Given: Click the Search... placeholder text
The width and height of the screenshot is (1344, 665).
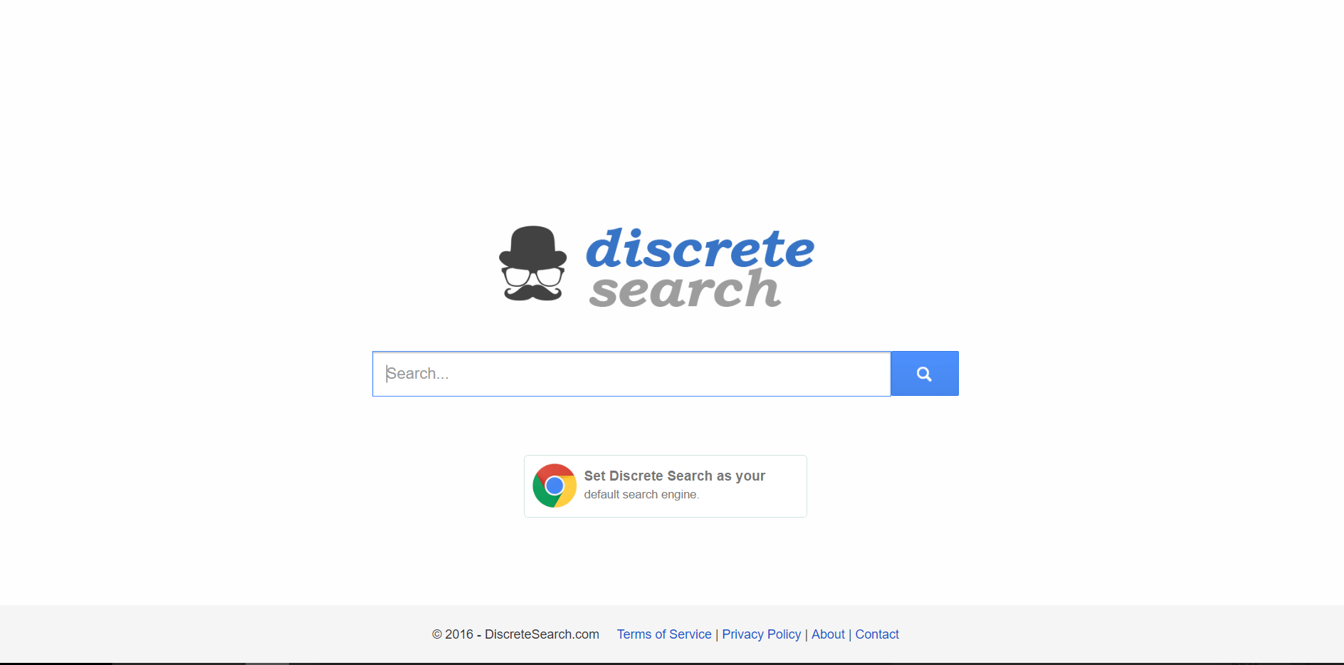Looking at the screenshot, I should pos(418,374).
